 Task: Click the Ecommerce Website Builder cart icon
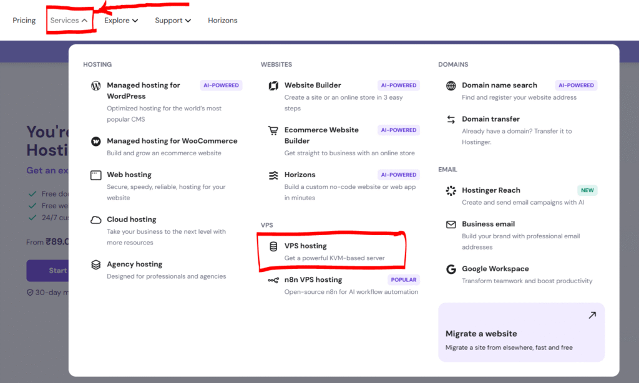coord(273,130)
